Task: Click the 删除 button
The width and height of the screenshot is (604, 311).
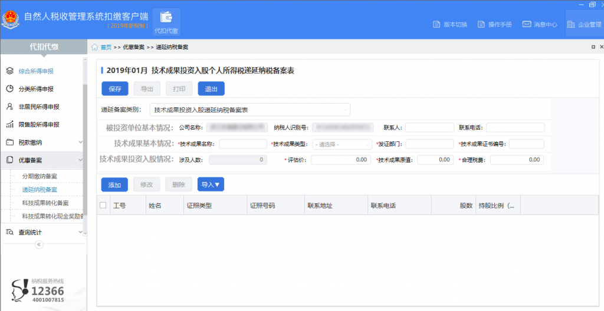Action: (179, 184)
